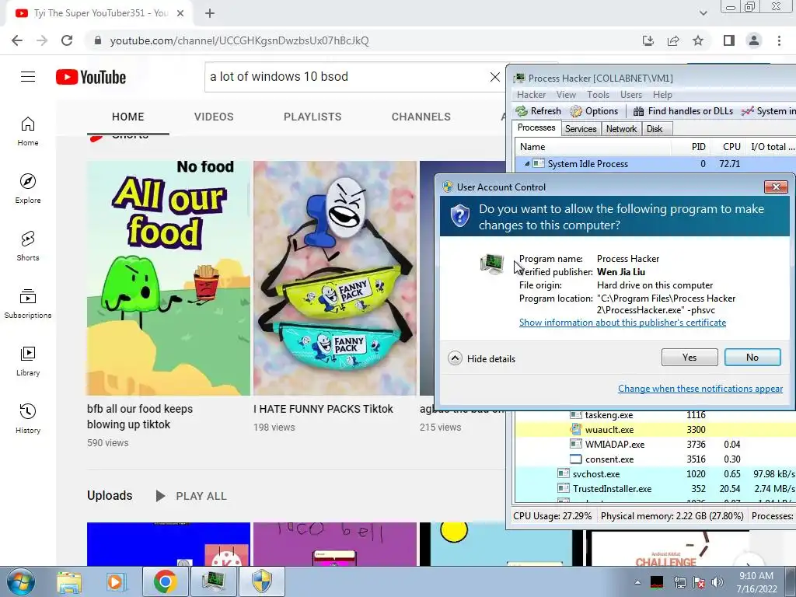
Task: Open History in YouTube sidebar
Action: tap(28, 418)
